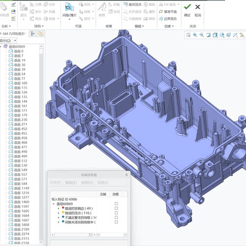The image size is (246, 246).
Task: Click the 折叠 collapse tool
Action: coord(49,12)
